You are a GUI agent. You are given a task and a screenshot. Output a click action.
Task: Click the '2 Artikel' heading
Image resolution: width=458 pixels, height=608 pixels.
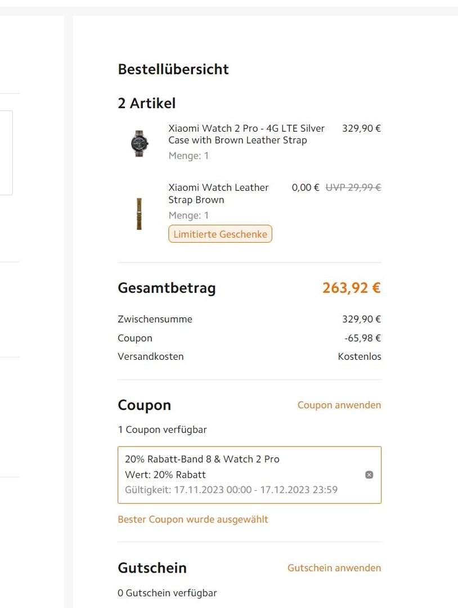pyautogui.click(x=146, y=103)
